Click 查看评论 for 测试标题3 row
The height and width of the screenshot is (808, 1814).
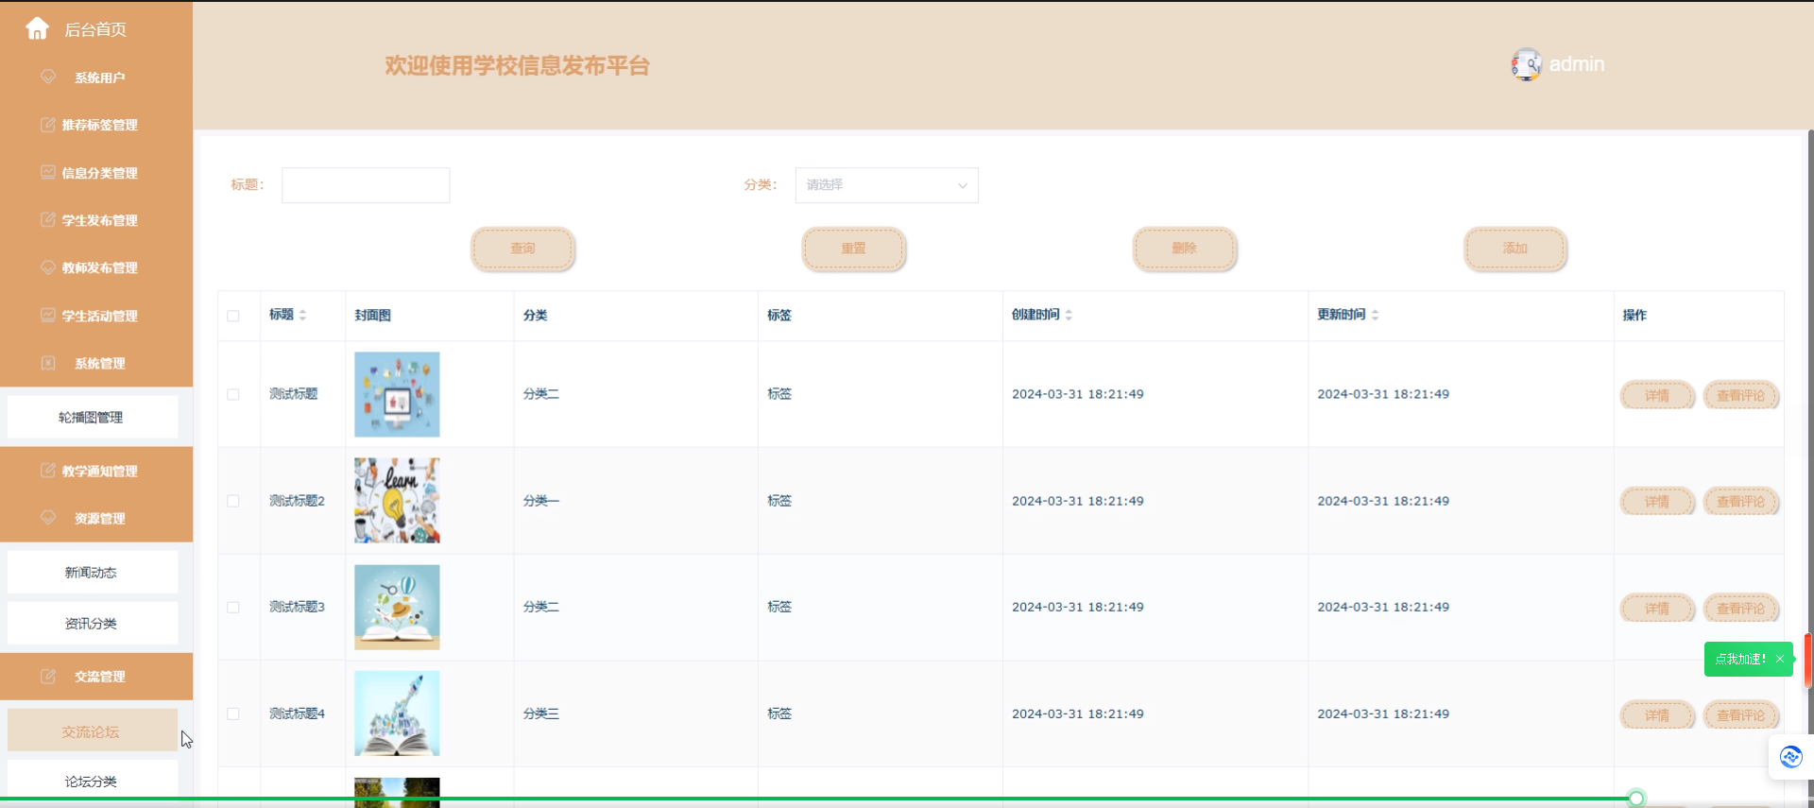1741,609
